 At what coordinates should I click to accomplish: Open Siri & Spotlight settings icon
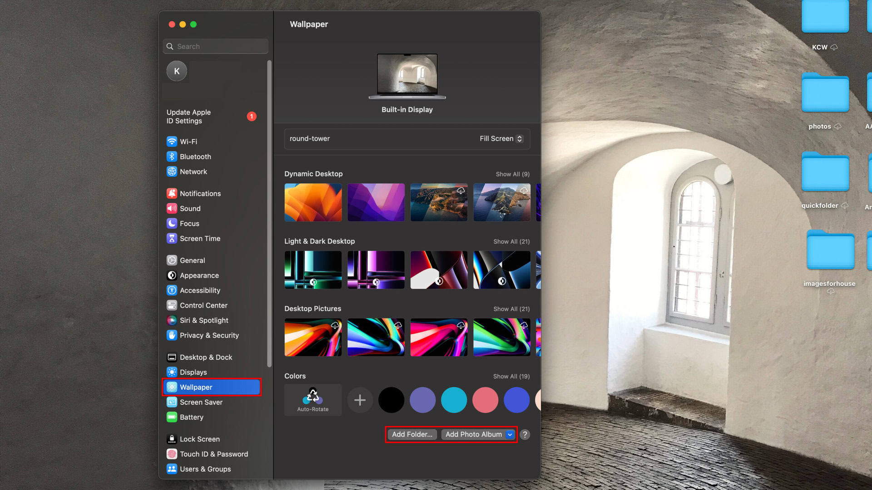click(x=172, y=320)
